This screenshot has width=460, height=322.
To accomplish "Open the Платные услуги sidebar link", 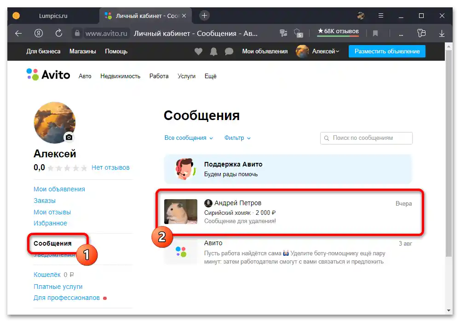I will (58, 287).
